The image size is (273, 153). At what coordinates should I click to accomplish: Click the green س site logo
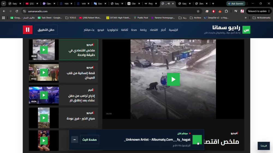tap(246, 30)
